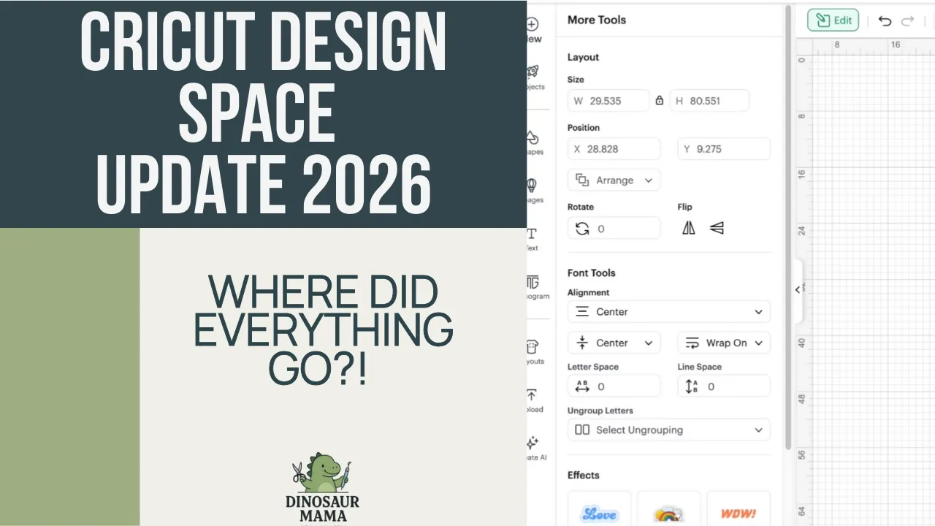Open the Images lightbulb icon
Screen dimensions: 935x526
[x=533, y=185]
